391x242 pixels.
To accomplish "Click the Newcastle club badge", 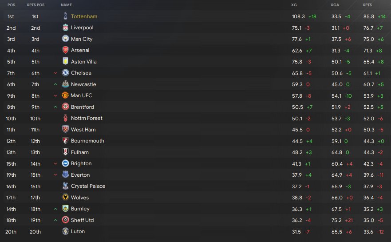I will pos(65,84).
